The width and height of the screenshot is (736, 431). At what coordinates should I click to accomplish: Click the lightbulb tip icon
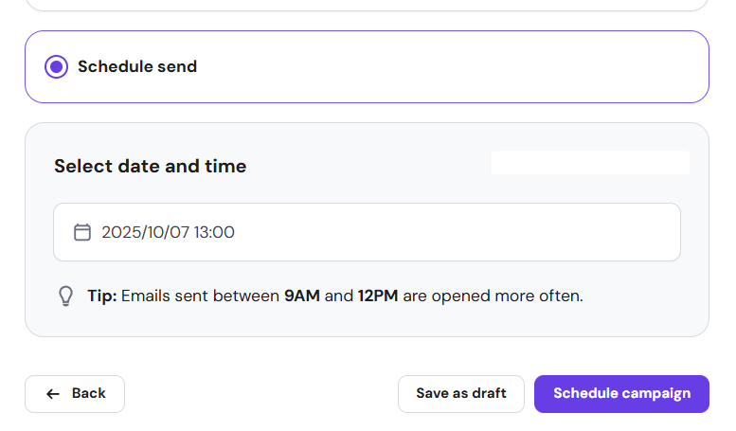point(65,296)
